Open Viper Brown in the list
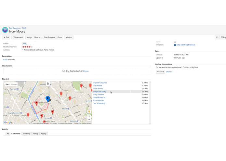The image size is (226, 161). click(98, 89)
